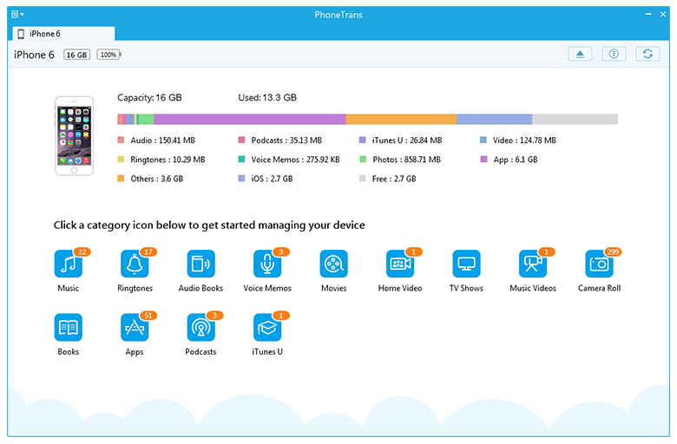The image size is (677, 444).
Task: Click the App legend color swatch
Action: [484, 160]
